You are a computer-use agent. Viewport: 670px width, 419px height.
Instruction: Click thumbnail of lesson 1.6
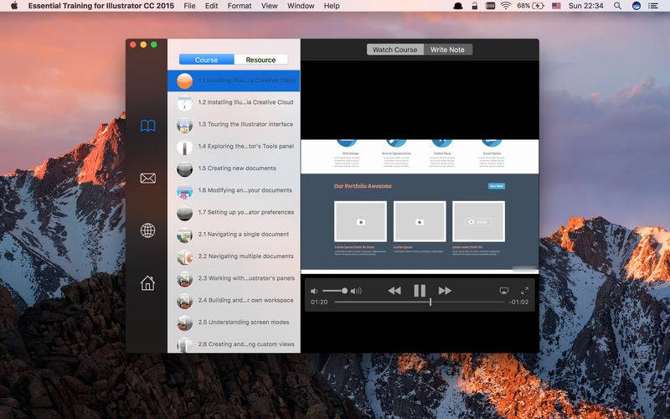[x=184, y=191]
